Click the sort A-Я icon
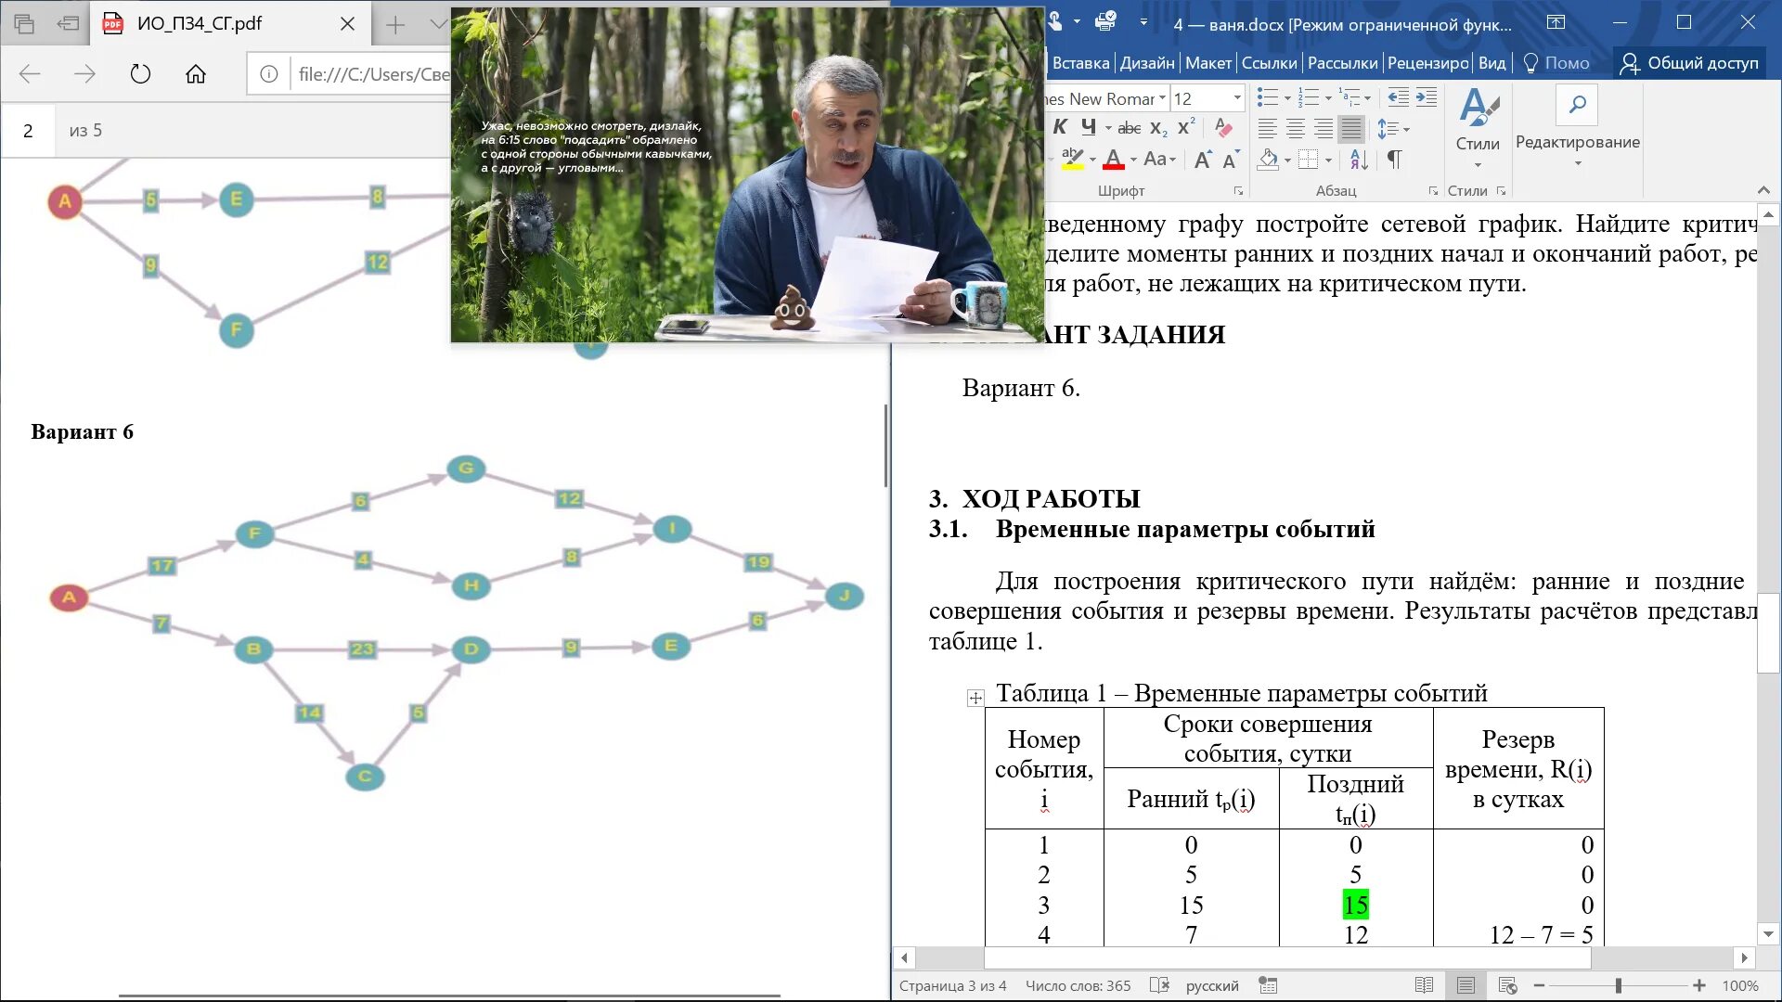The width and height of the screenshot is (1782, 1002). (x=1359, y=160)
